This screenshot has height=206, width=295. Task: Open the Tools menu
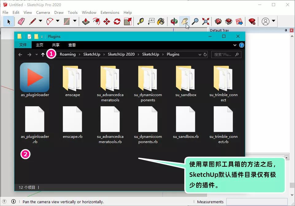(x=73, y=12)
